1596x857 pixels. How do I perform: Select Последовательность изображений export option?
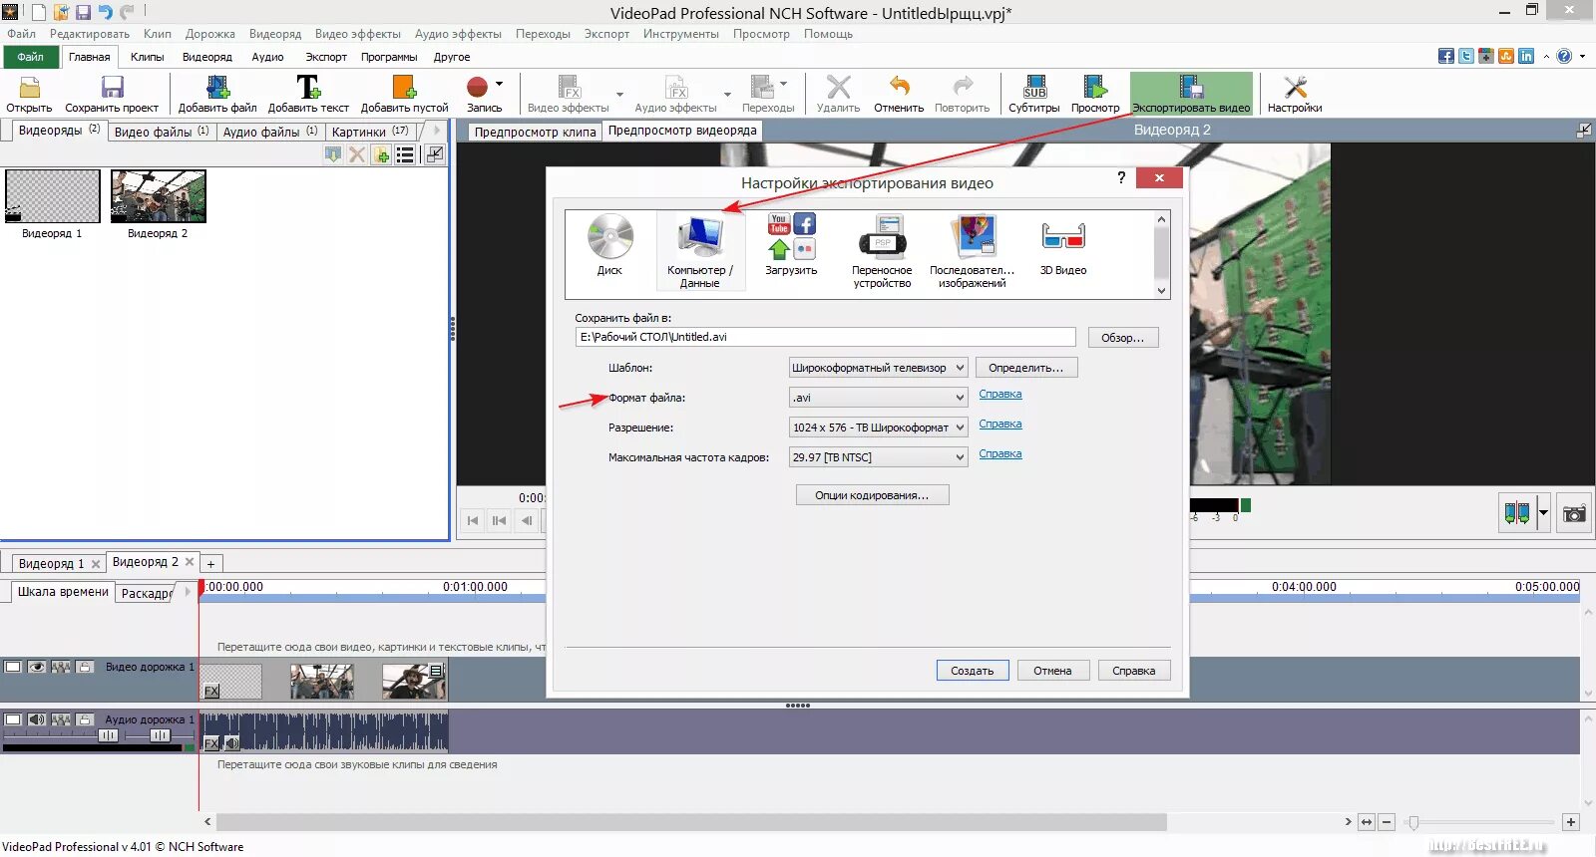(x=973, y=251)
